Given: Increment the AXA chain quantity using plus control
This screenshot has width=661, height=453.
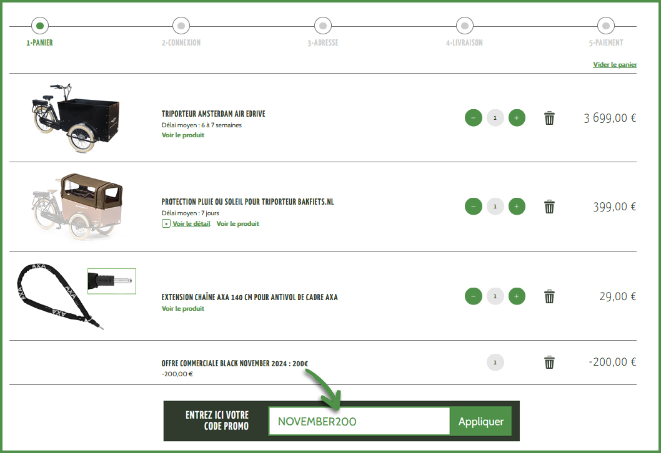Looking at the screenshot, I should 517,296.
